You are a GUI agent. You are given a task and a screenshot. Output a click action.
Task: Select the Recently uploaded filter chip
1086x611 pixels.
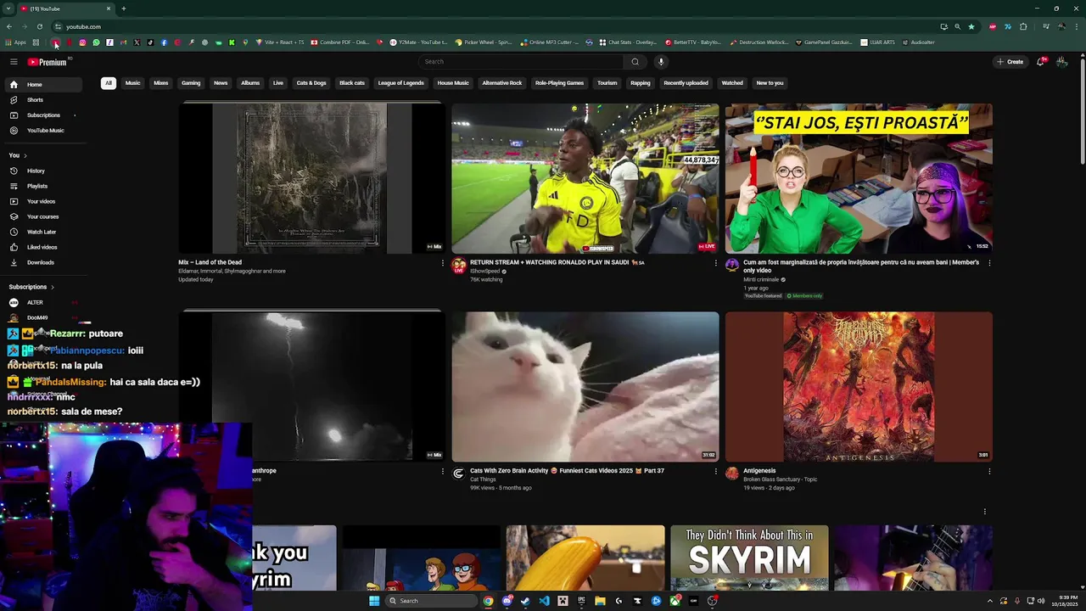tap(686, 83)
